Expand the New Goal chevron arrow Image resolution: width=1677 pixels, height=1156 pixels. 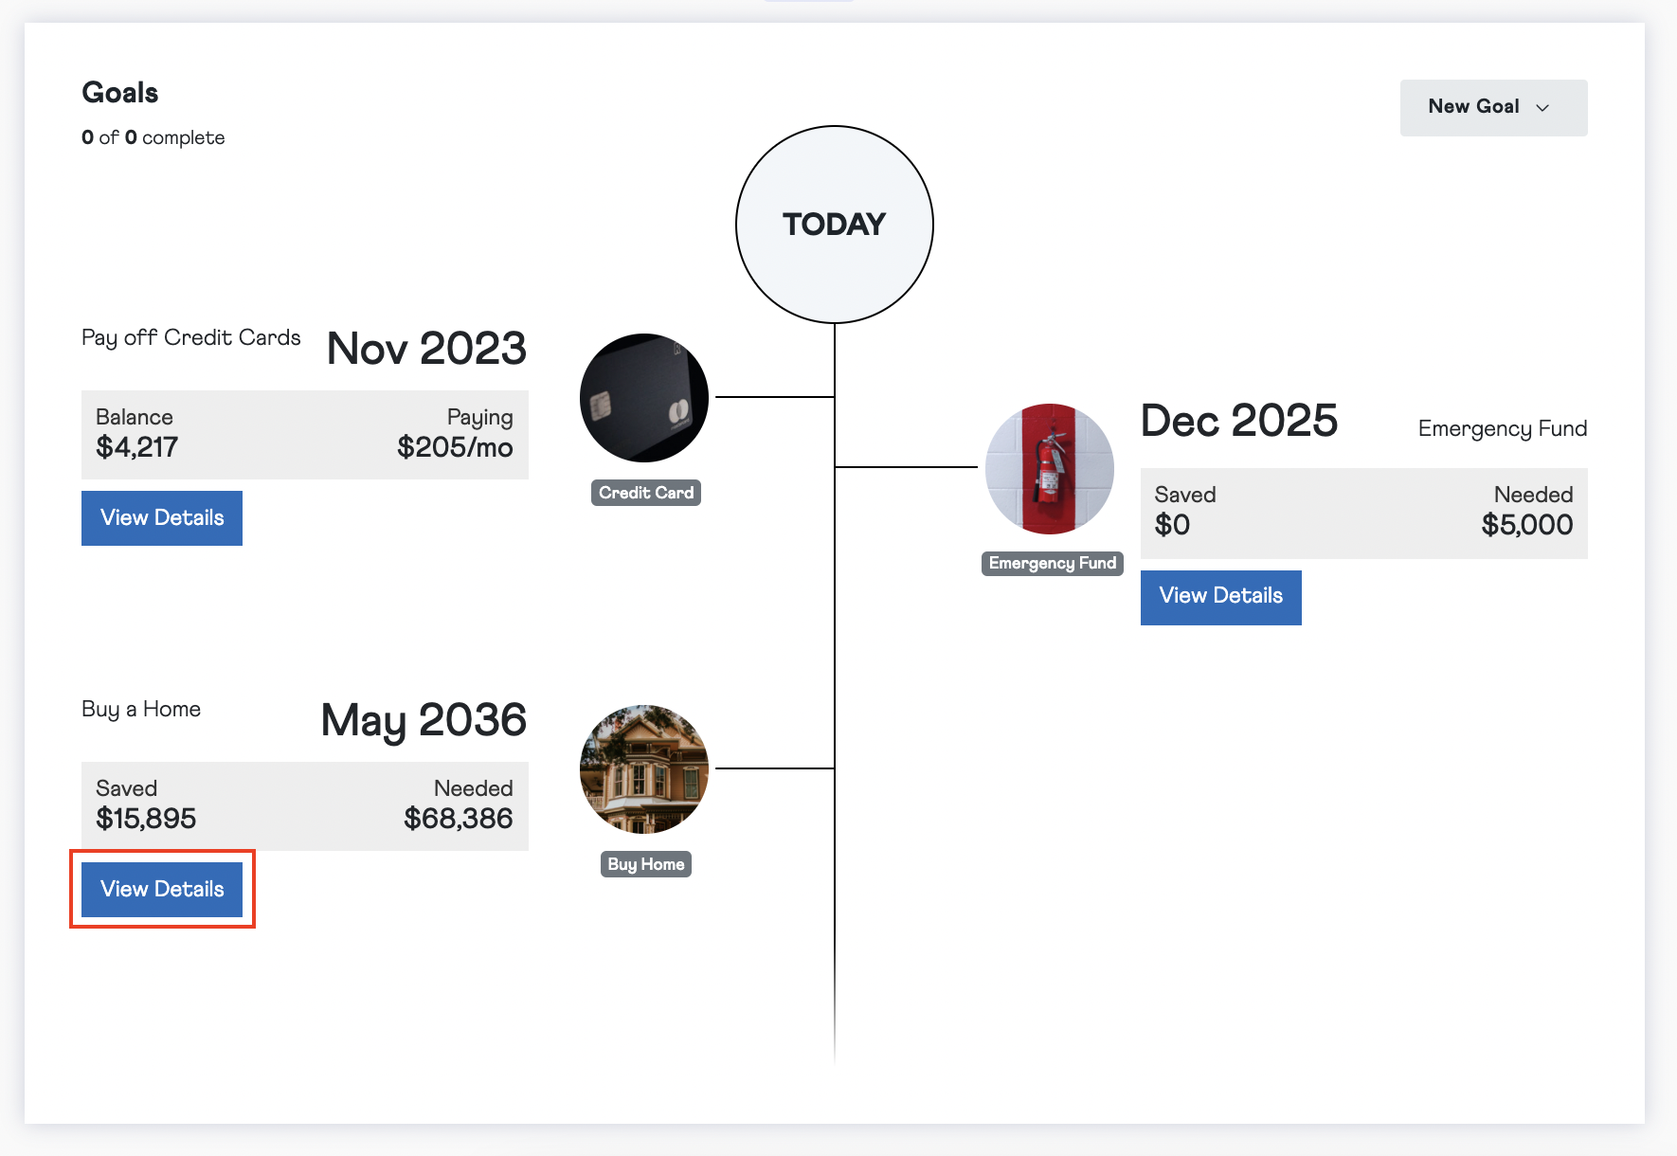pos(1541,107)
